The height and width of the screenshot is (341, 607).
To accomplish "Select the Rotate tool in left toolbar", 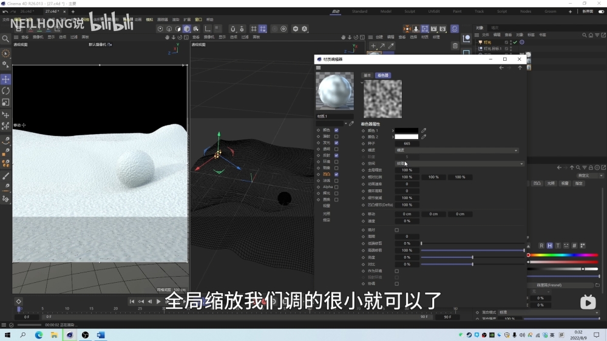I will point(5,90).
